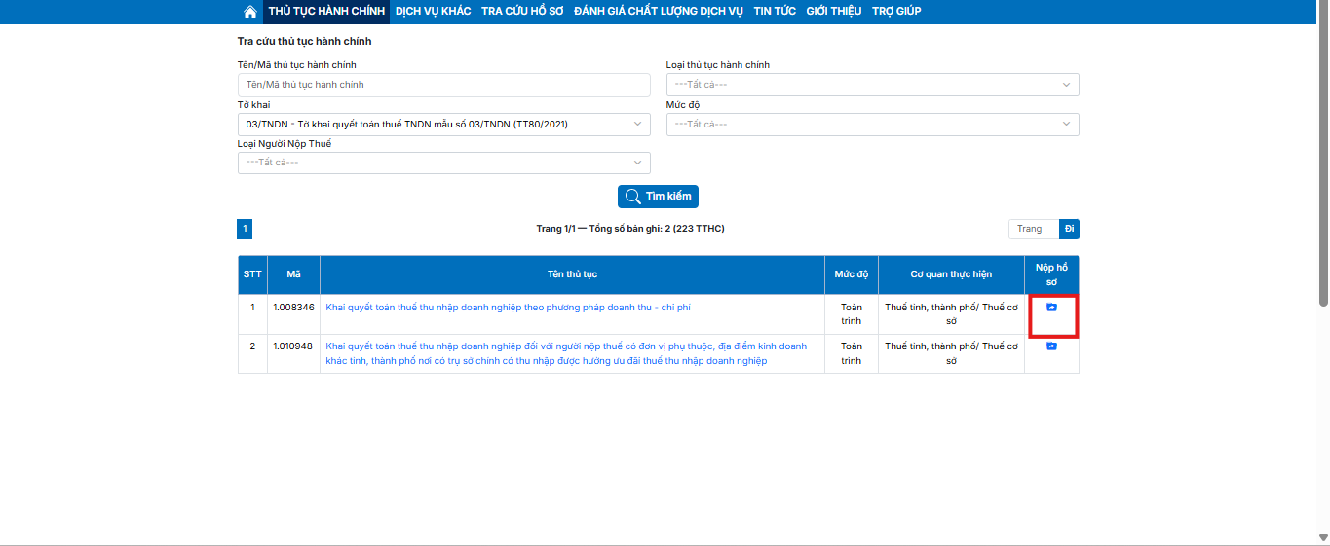
Task: Click the STT column header
Action: tap(252, 274)
